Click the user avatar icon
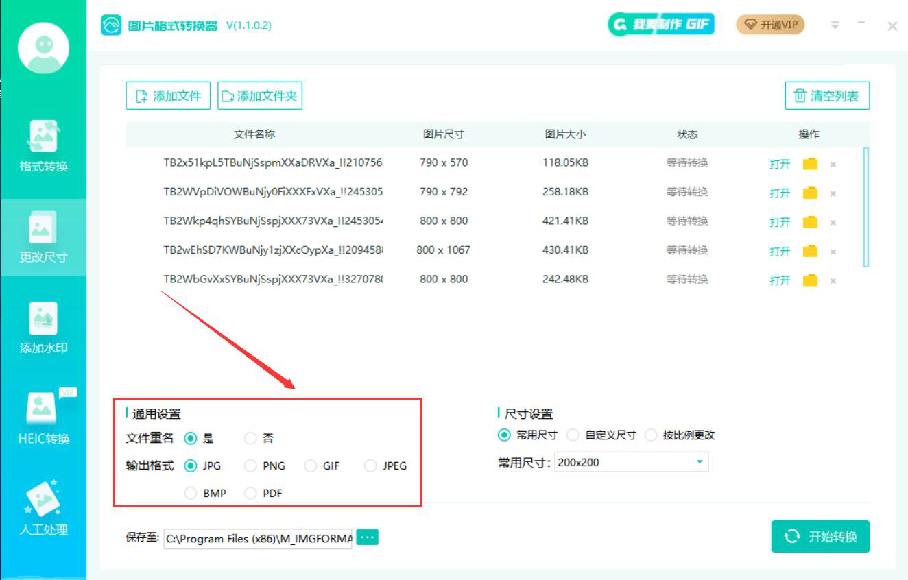The height and width of the screenshot is (580, 908). (x=44, y=48)
